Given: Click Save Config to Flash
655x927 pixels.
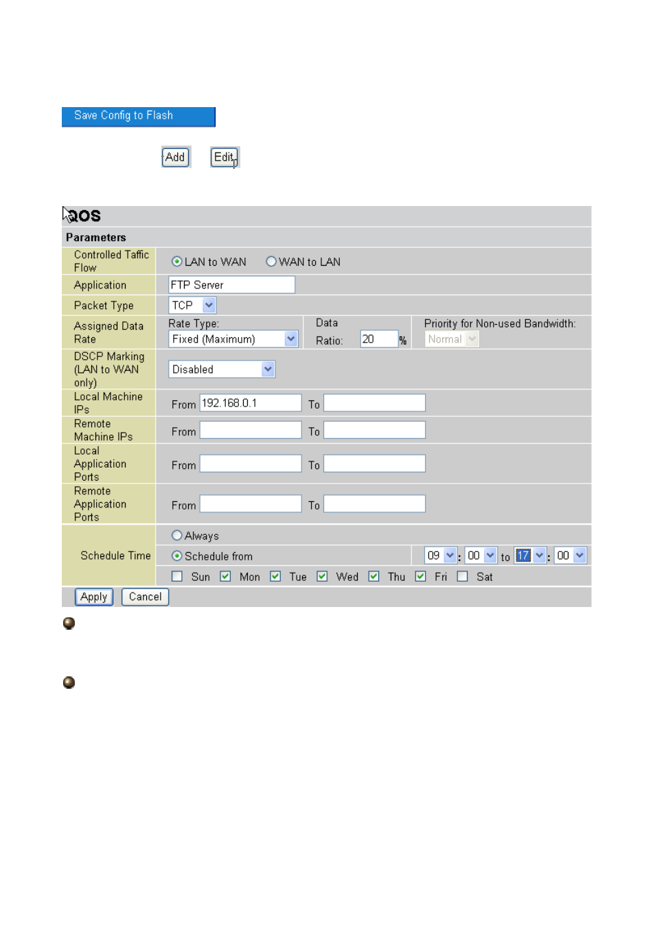Looking at the screenshot, I should 138,116.
